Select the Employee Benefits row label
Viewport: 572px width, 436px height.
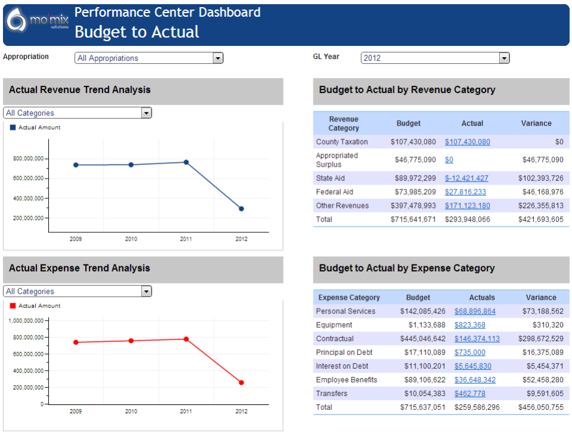(347, 380)
